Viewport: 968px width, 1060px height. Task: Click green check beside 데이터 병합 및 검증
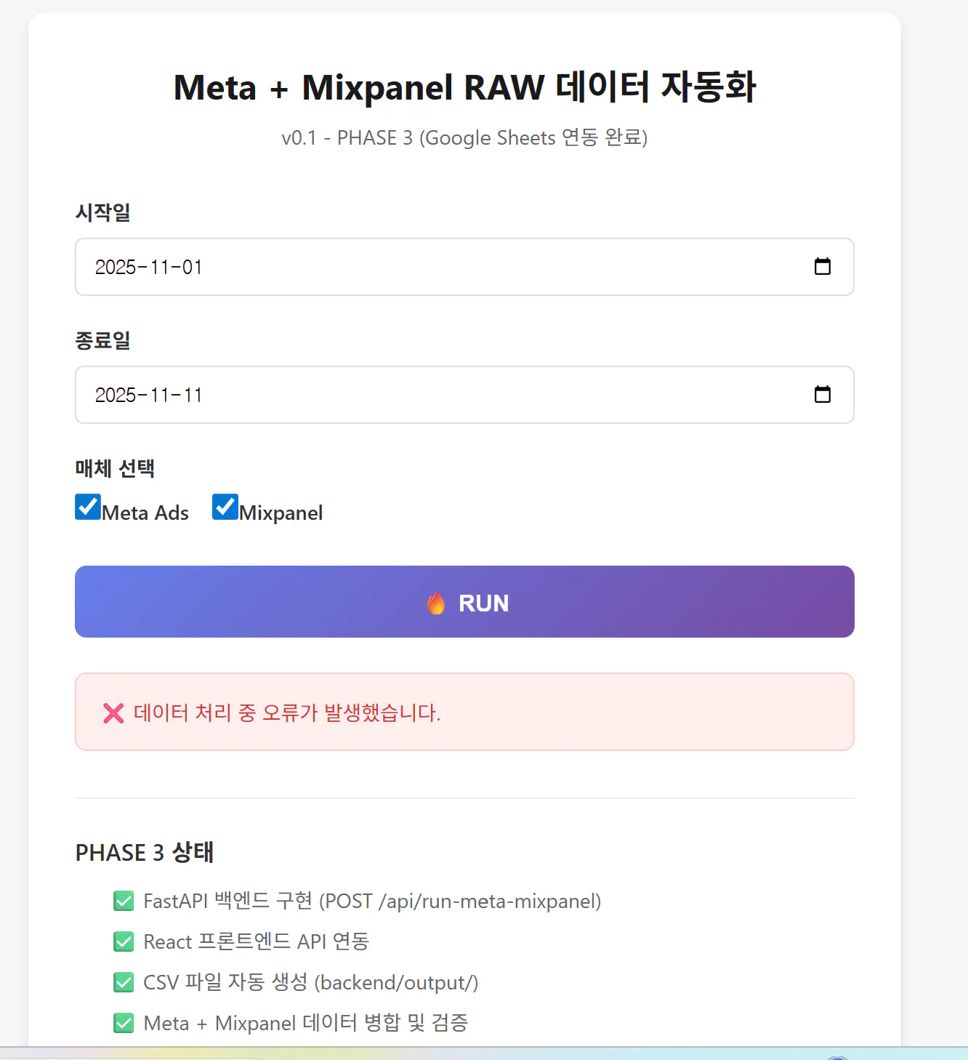click(124, 1024)
